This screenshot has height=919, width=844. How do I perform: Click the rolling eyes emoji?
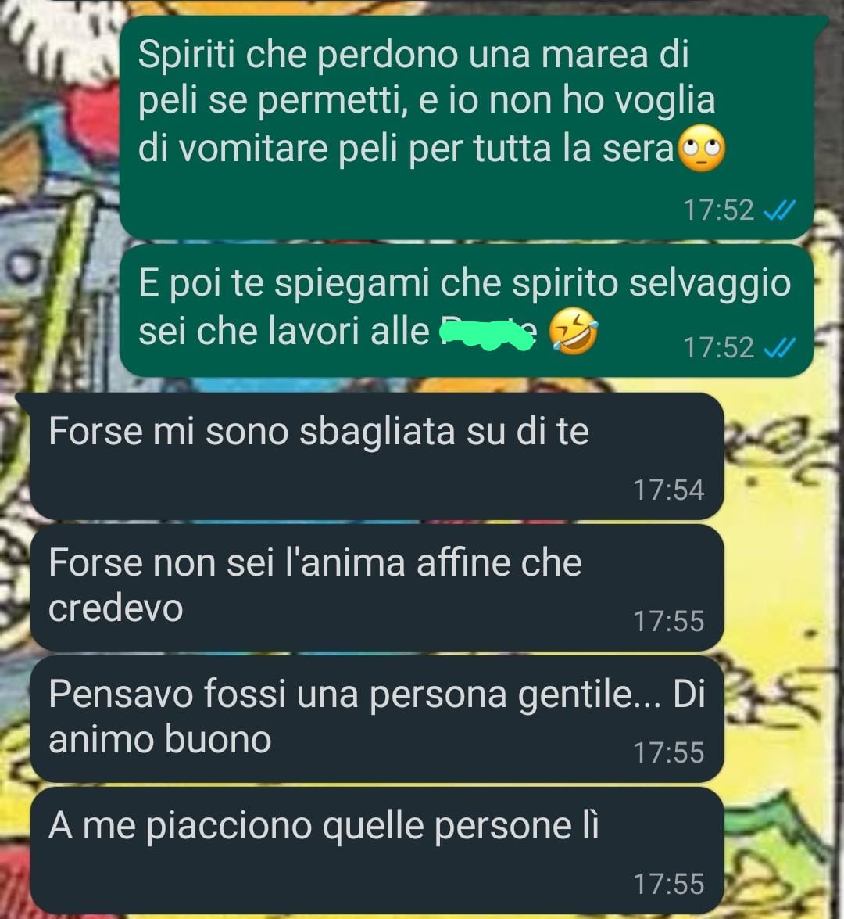[x=701, y=149]
